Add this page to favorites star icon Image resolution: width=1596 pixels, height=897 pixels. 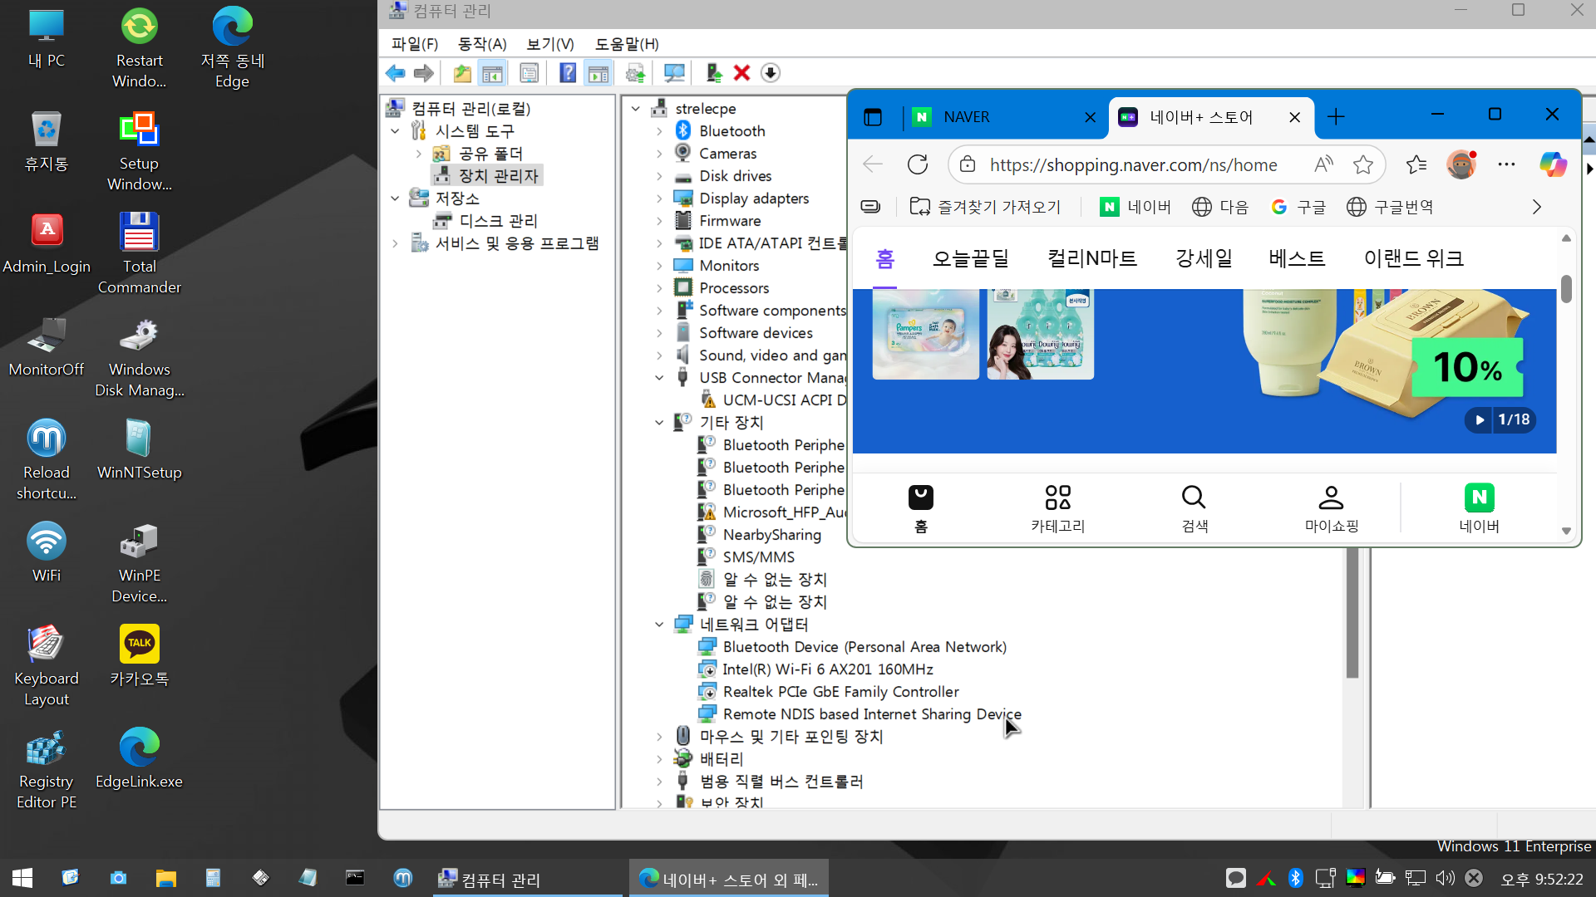click(1363, 164)
